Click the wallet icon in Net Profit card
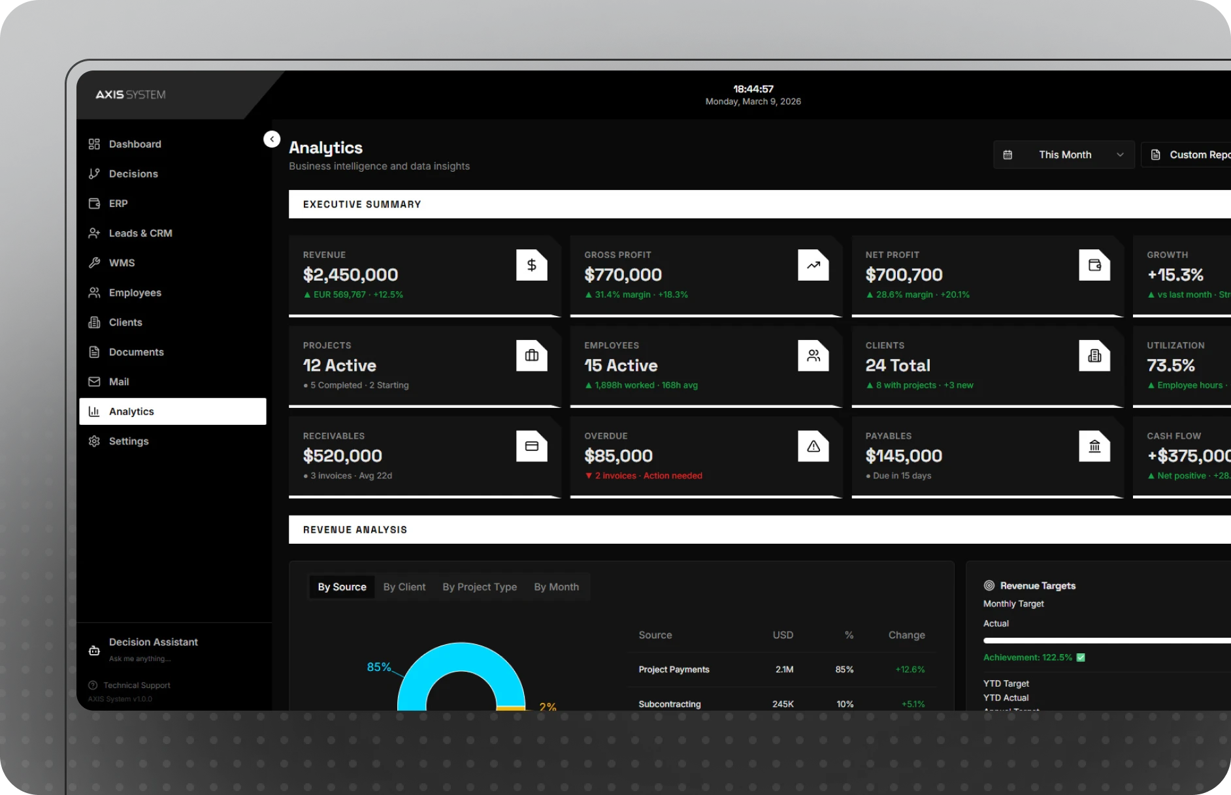Screen dimensions: 1231x795 (1094, 266)
